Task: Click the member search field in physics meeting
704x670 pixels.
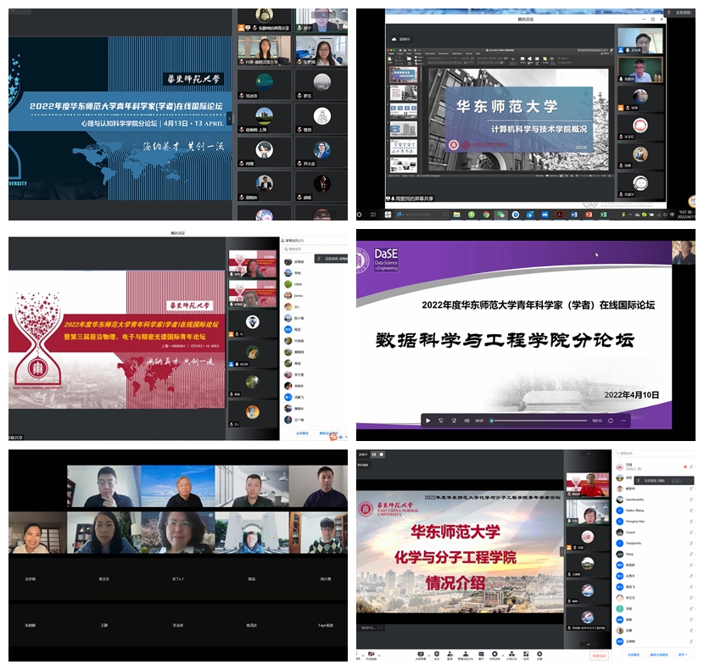Action: click(x=316, y=248)
